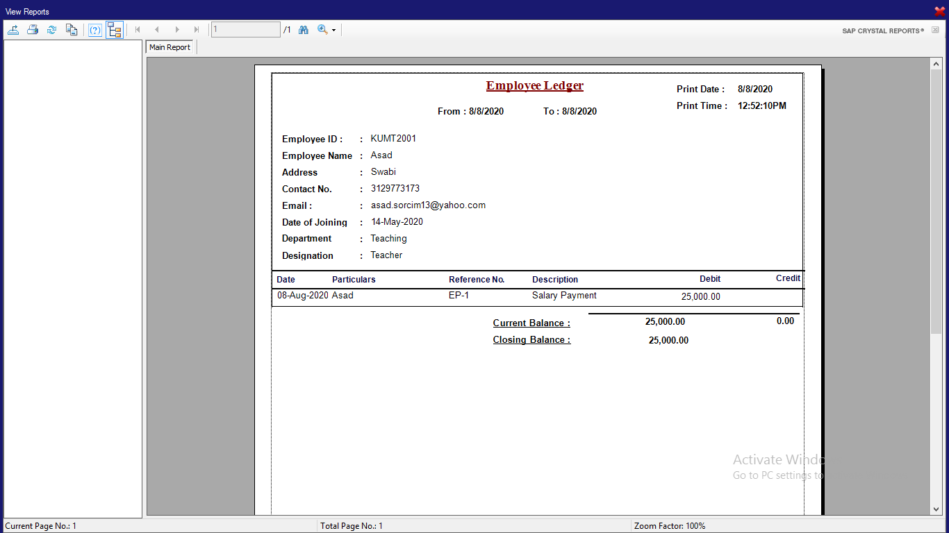The width and height of the screenshot is (949, 533).
Task: Click the 0.00 credit balance
Action: coord(785,321)
